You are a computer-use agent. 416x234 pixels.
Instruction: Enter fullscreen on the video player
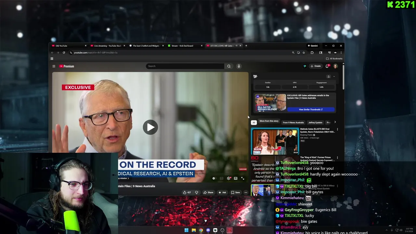point(242,178)
